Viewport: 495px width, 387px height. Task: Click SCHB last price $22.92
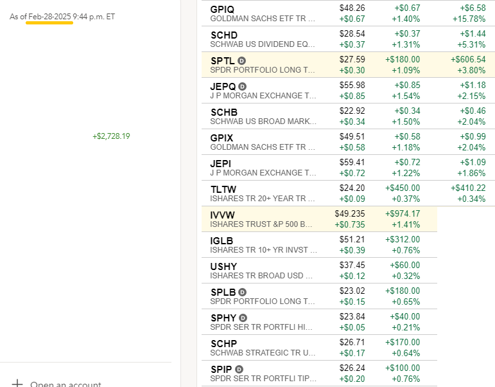(352, 111)
